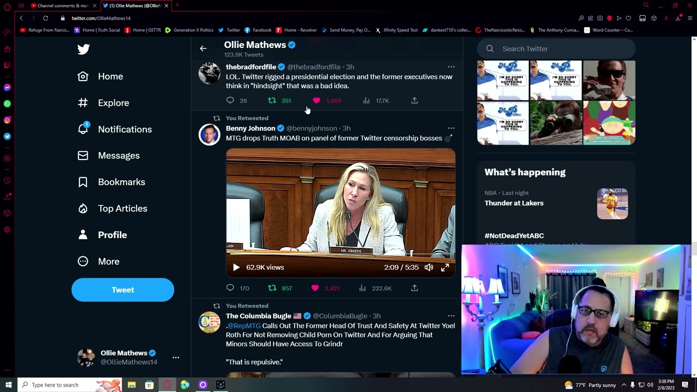Click the Twitter bird logo
This screenshot has height=392, width=697.
point(83,49)
